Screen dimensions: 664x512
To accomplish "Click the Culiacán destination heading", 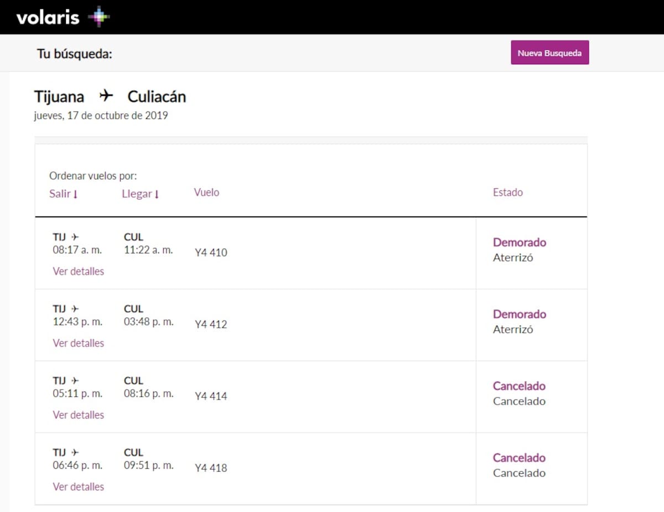I will [x=157, y=97].
